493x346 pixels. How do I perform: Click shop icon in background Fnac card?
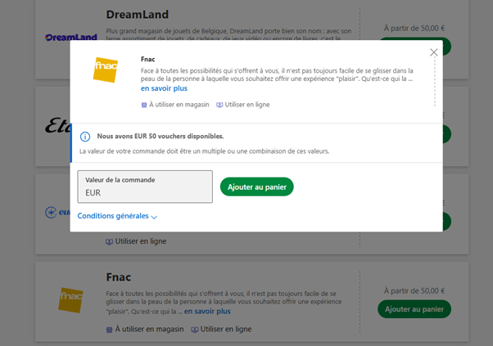(109, 330)
